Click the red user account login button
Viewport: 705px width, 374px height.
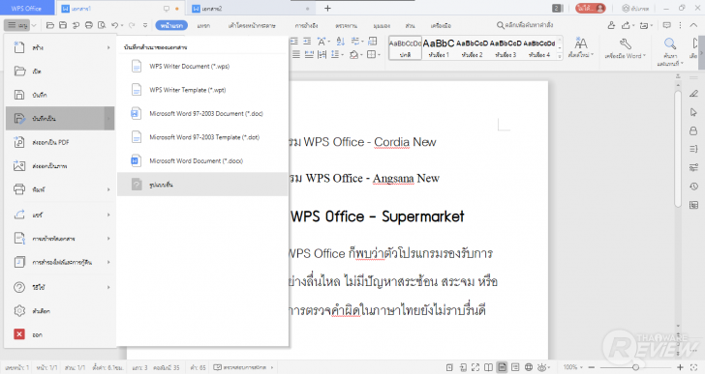(x=591, y=8)
